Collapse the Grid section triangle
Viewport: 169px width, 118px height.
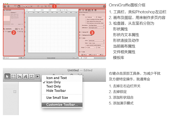tap(81, 52)
